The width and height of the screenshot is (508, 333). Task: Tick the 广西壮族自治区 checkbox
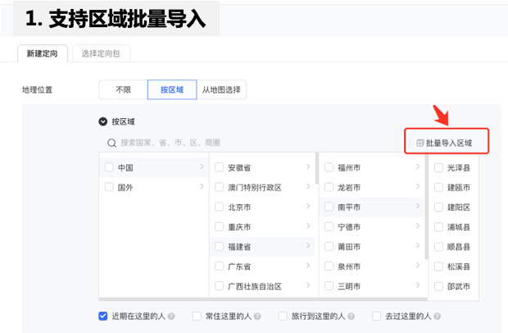pyautogui.click(x=220, y=286)
